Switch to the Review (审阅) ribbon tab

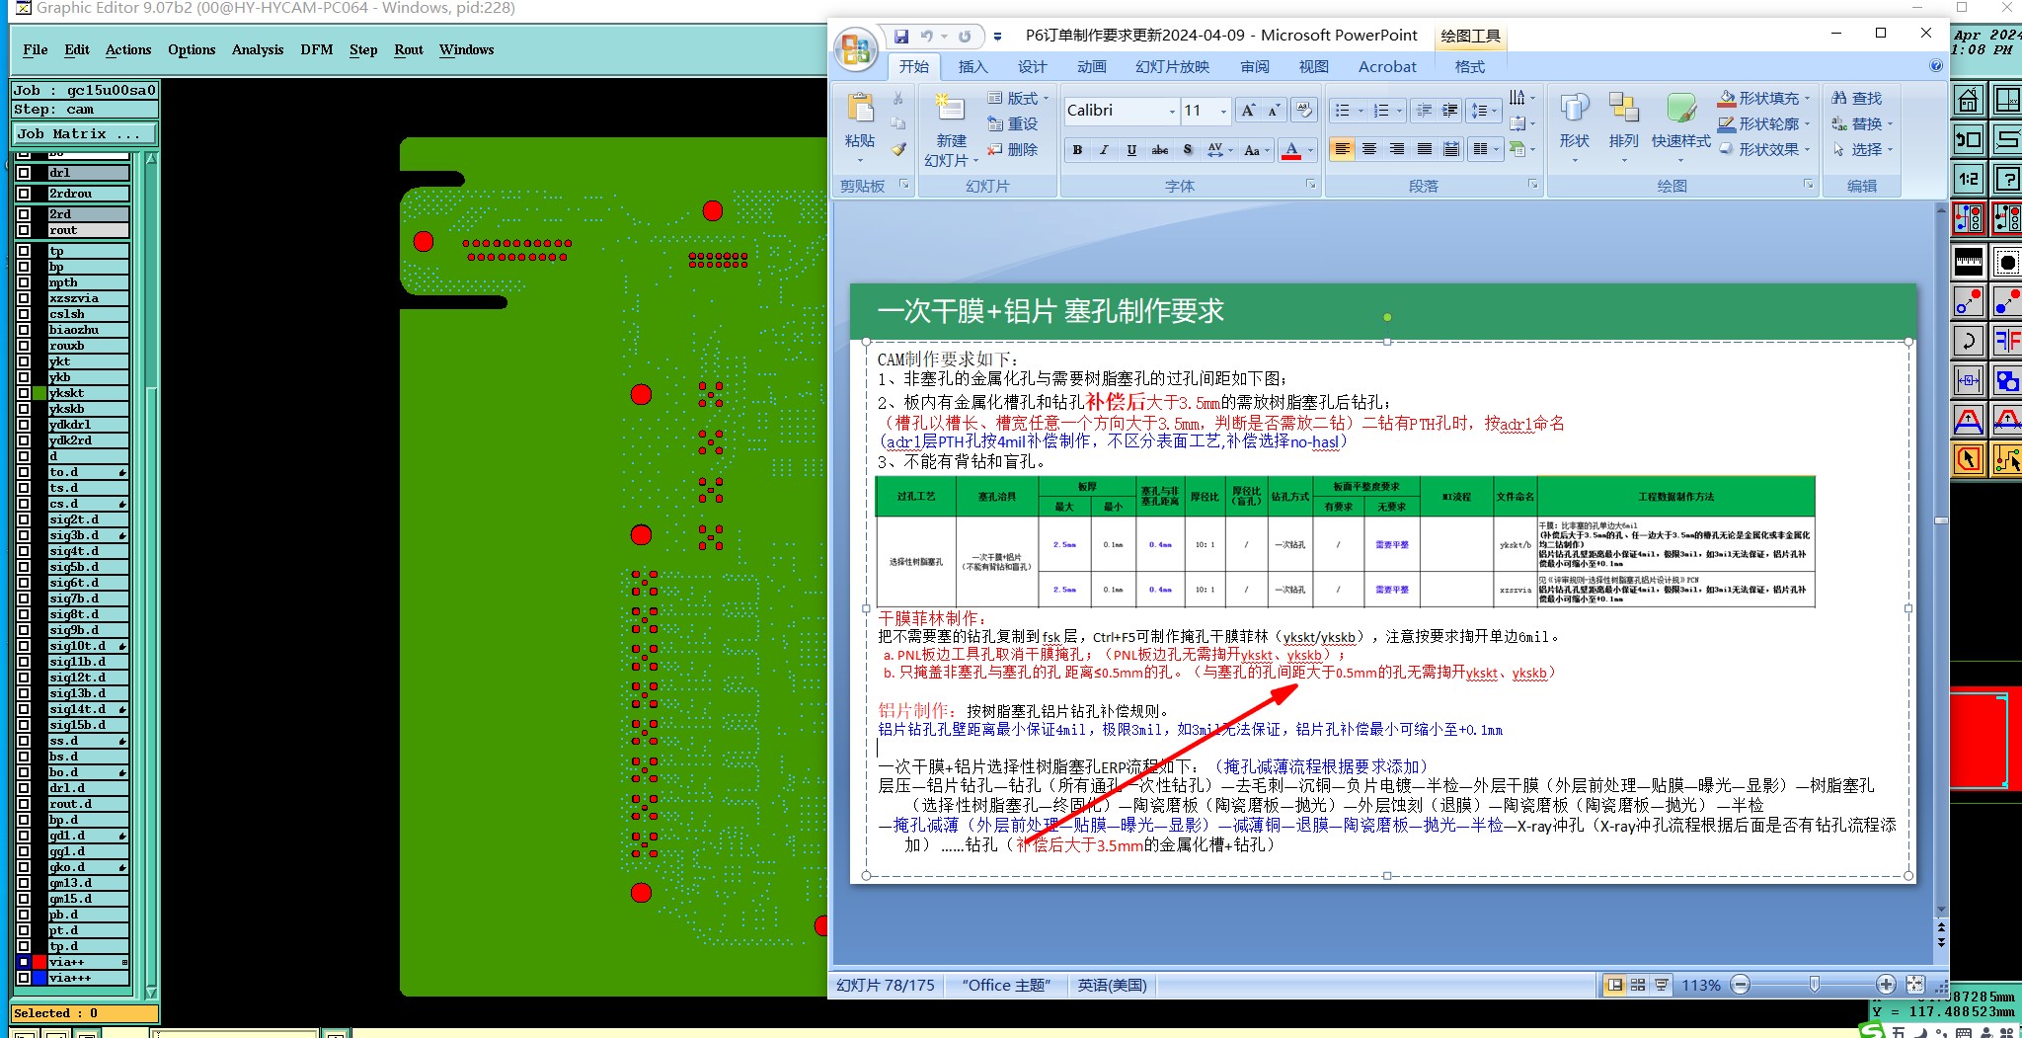(1255, 66)
